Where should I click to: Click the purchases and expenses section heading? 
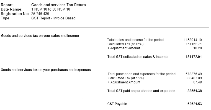click(46, 70)
